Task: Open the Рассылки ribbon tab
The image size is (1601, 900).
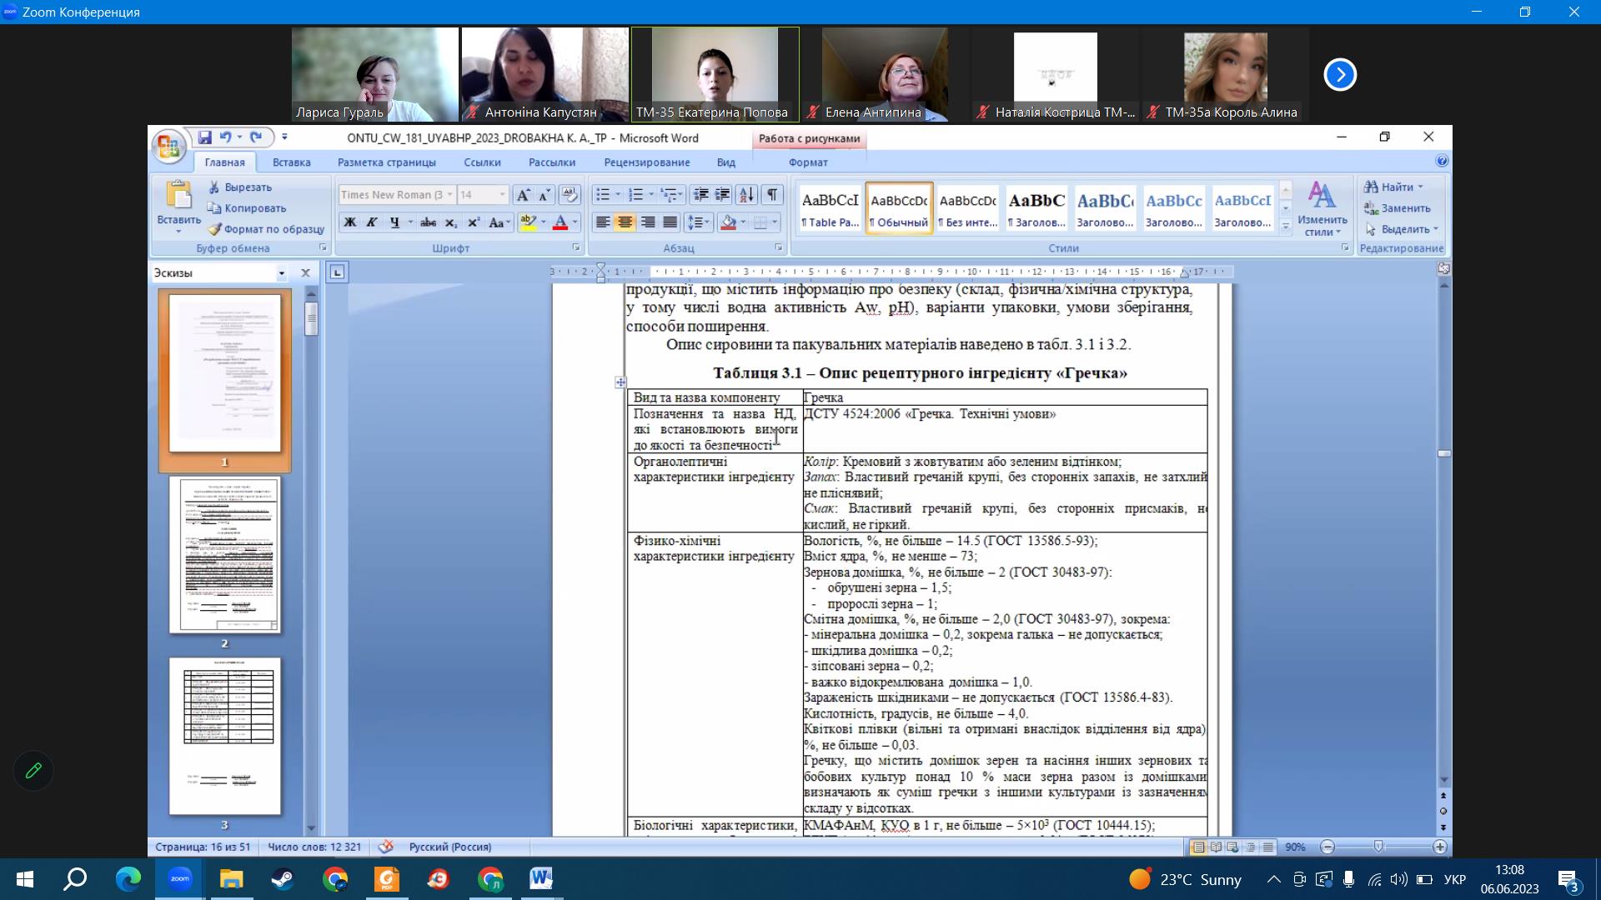Action: click(x=551, y=162)
